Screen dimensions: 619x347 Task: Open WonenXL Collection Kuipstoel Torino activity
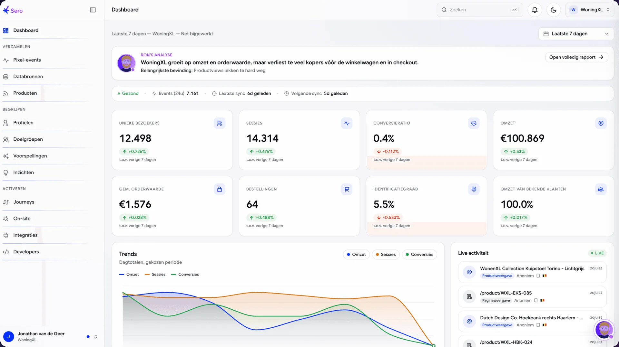[x=532, y=272]
